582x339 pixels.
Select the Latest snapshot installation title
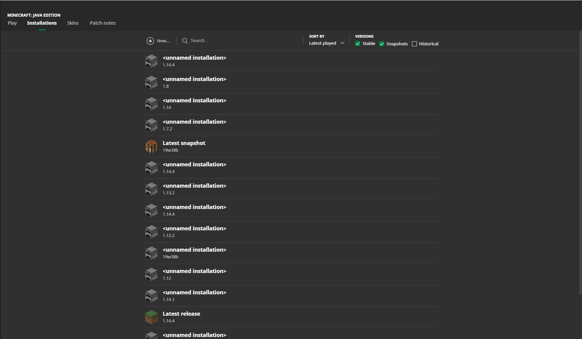pos(184,143)
